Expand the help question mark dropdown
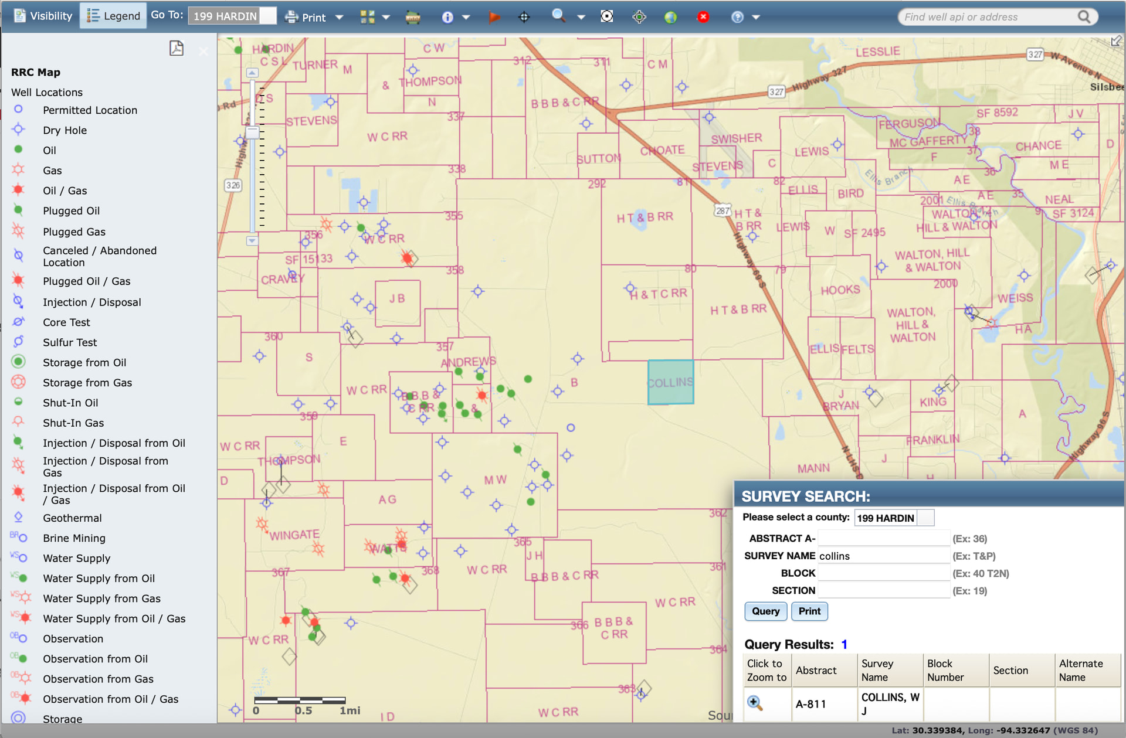Image resolution: width=1126 pixels, height=738 pixels. coord(756,18)
